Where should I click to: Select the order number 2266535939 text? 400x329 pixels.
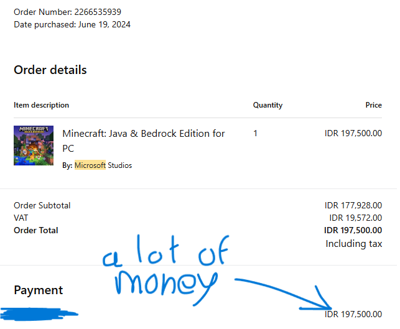(x=98, y=12)
